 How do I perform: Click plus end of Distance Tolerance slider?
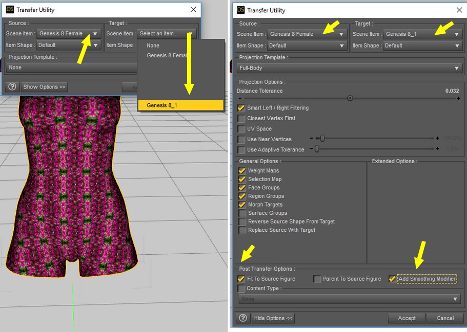[x=458, y=98]
